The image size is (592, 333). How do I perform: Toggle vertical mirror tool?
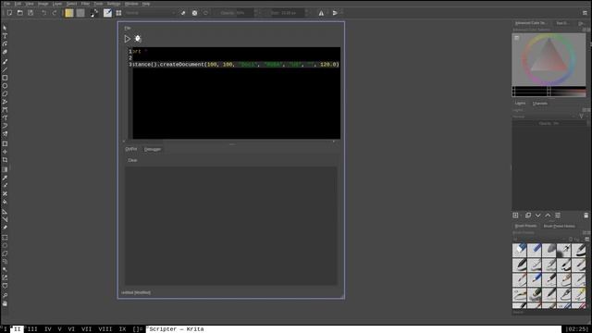coord(335,13)
